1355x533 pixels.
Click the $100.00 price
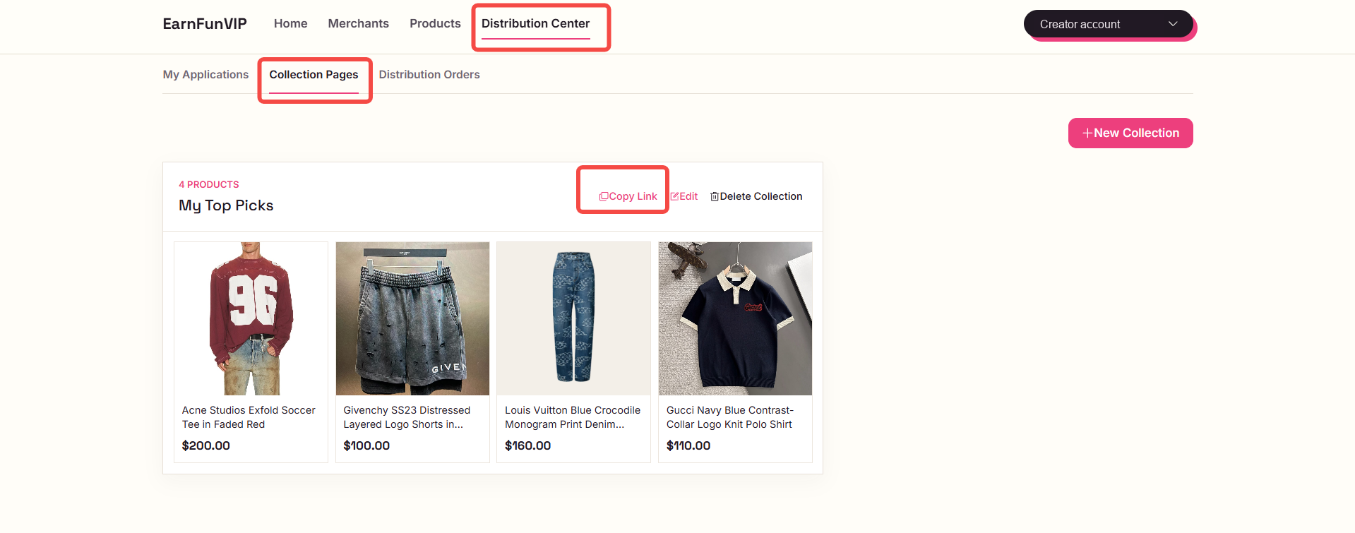click(366, 445)
